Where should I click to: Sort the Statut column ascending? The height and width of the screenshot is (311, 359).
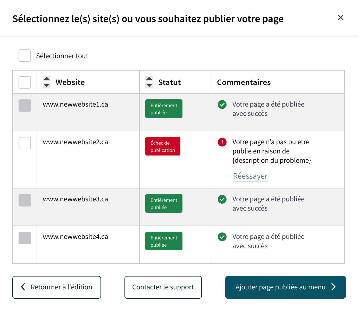[x=149, y=79]
